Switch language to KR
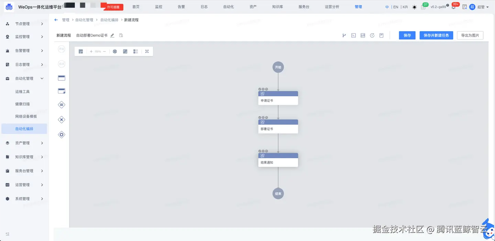Viewport: 495px width, 241px height. [405, 7]
